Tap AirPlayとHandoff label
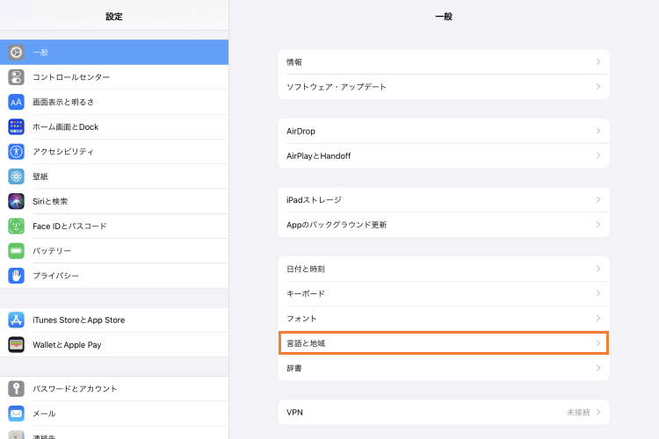The image size is (659, 439). tap(319, 156)
